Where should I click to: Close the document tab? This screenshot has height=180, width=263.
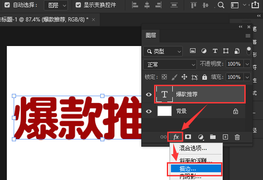click(x=93, y=20)
